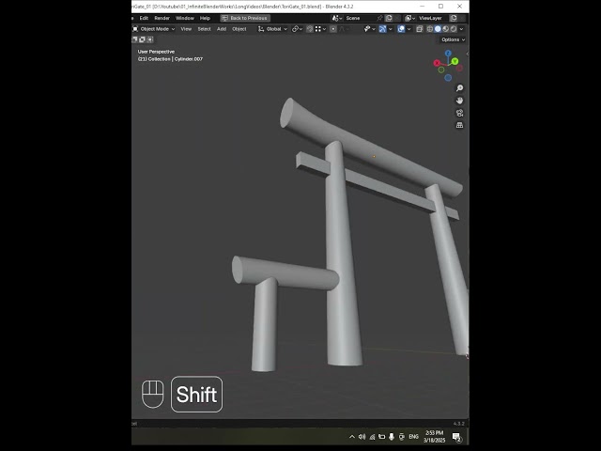Add a new view layer icon
The width and height of the screenshot is (601, 451).
454,18
